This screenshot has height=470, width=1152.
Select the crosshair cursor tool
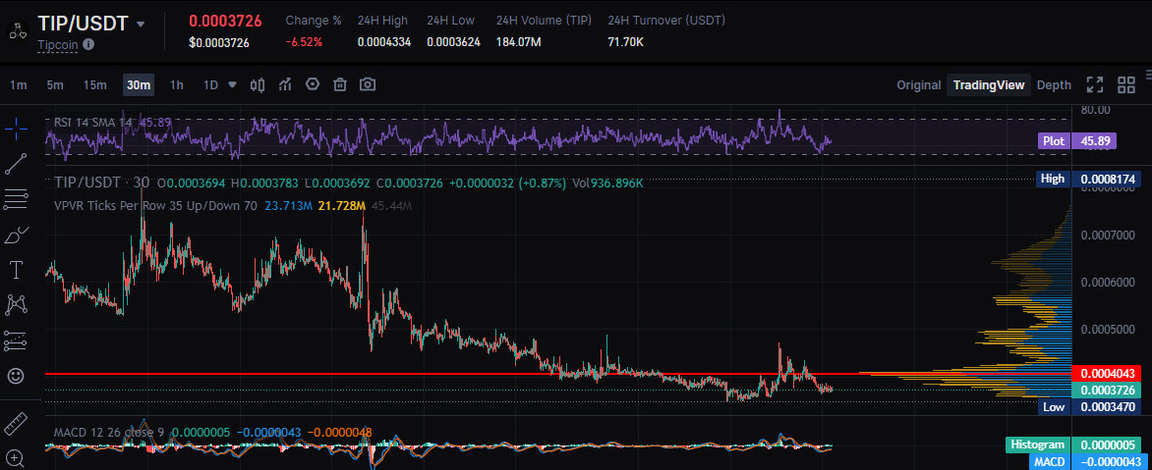pos(16,130)
